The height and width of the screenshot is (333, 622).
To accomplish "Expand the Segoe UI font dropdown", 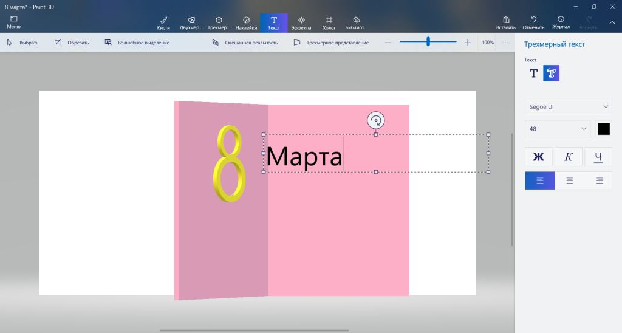I will (x=568, y=107).
